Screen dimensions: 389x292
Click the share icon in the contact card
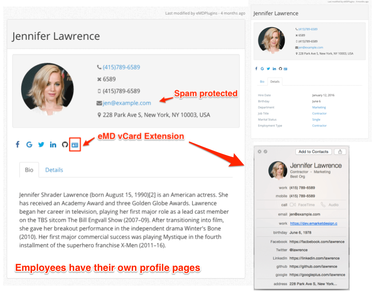[x=340, y=152]
